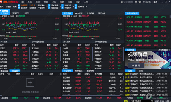Open the 工具 menu
171x102 pixels.
point(86,2)
